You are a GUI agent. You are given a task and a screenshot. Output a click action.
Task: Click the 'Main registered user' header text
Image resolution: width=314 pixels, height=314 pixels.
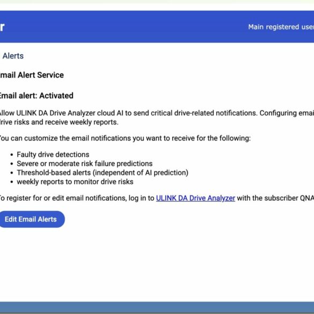pos(281,27)
